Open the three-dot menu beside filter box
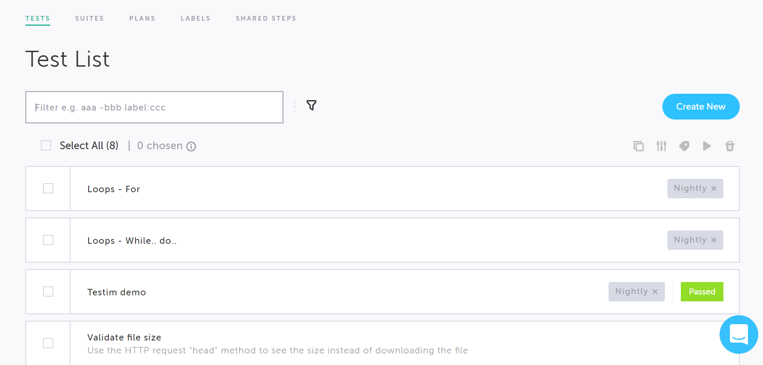Viewport: 763px width, 365px height. coord(295,107)
